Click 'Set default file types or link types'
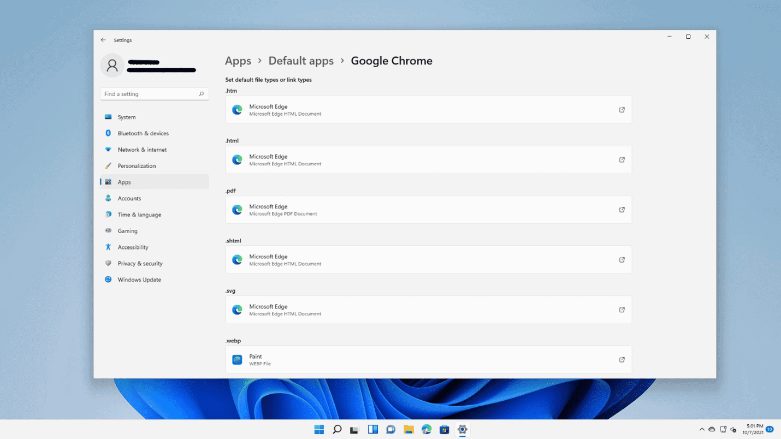The height and width of the screenshot is (439, 781). click(268, 80)
